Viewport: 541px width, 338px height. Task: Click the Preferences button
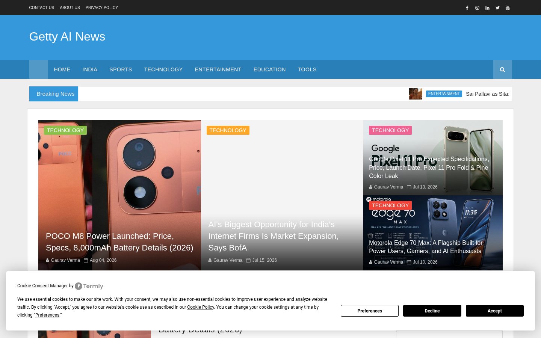(x=370, y=311)
